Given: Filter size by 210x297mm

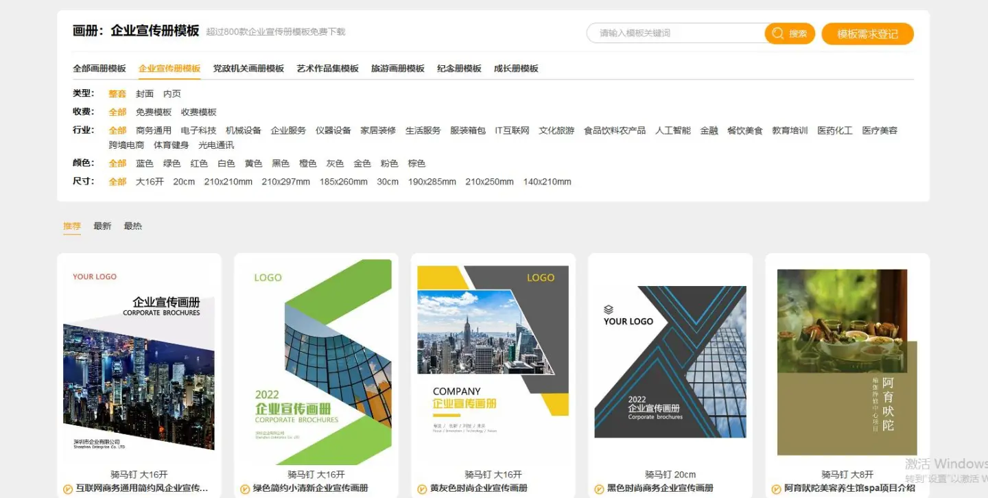Looking at the screenshot, I should coord(285,182).
